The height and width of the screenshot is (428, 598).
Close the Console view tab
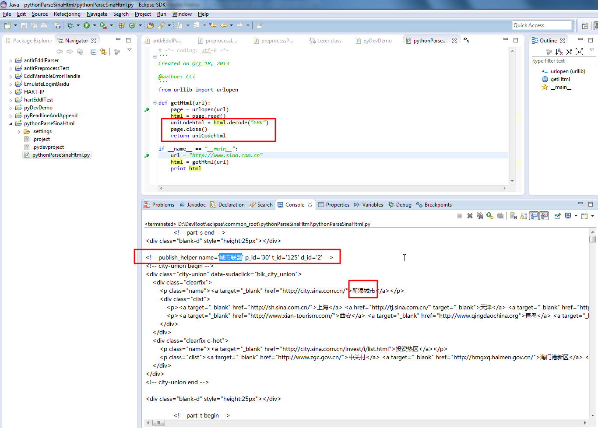pos(310,205)
